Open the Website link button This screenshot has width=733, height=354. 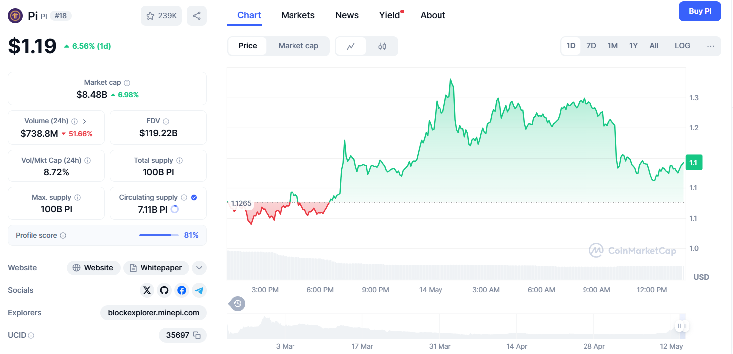(94, 268)
